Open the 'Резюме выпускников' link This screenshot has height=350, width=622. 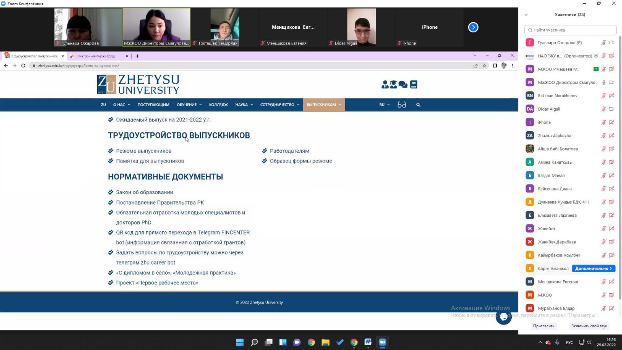coord(144,151)
